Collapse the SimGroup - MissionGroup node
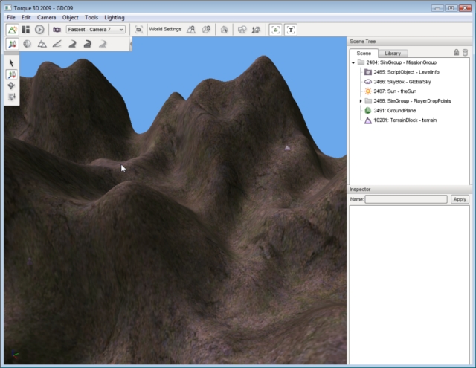Viewport: 476px width, 368px height. coord(353,63)
